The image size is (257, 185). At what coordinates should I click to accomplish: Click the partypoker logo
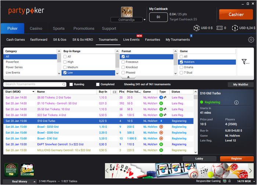pos(26,11)
